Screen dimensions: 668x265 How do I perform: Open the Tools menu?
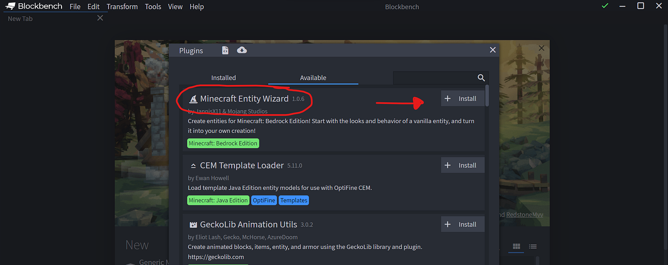[x=153, y=7]
